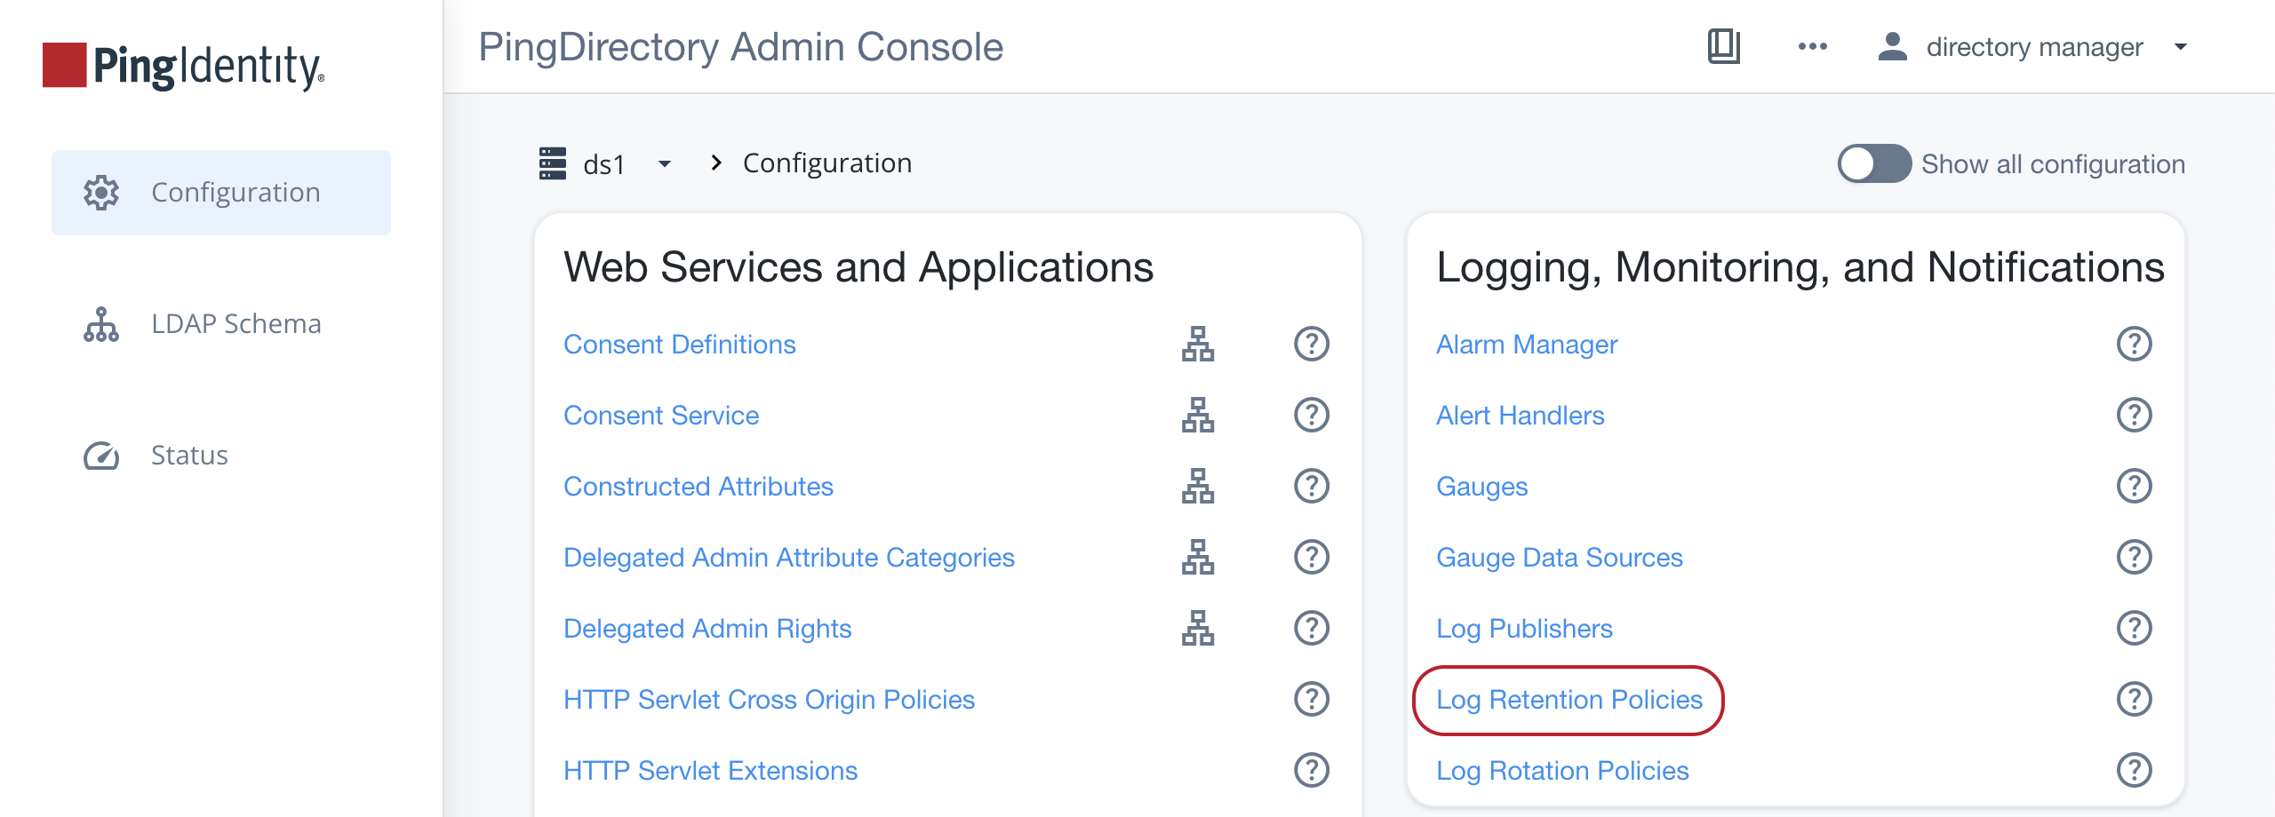Open Log Retention Policies
The image size is (2275, 817).
[x=1569, y=700]
